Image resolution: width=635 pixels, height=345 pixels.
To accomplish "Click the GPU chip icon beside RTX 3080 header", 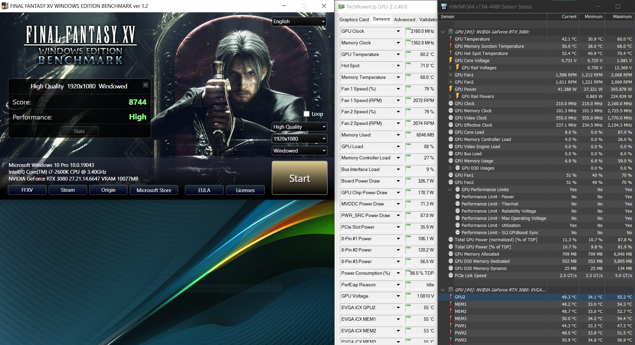I will click(451, 32).
